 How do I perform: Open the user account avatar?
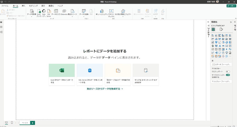(217, 2)
